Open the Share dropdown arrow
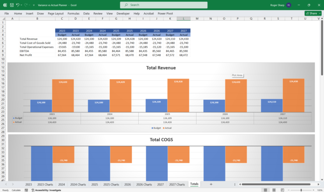The height and width of the screenshot is (192, 324). pos(320,13)
